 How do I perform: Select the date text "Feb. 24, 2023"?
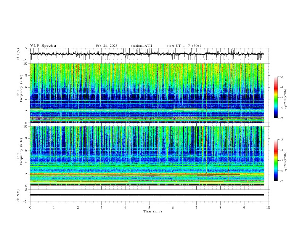pos(106,46)
